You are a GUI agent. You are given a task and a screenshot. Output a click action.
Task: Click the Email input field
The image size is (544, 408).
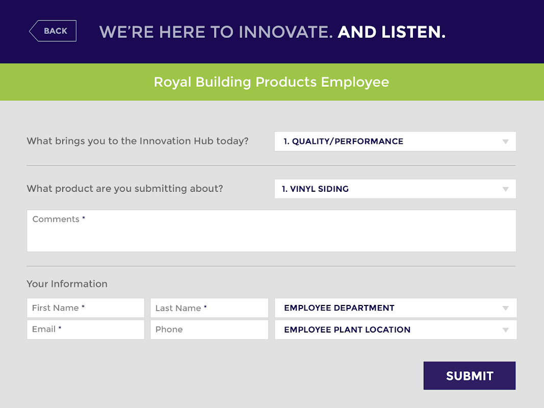pyautogui.click(x=85, y=329)
